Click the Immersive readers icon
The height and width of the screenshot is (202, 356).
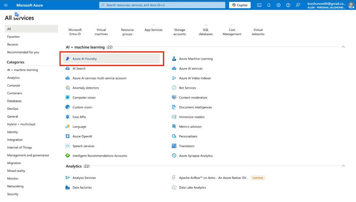coord(174,117)
